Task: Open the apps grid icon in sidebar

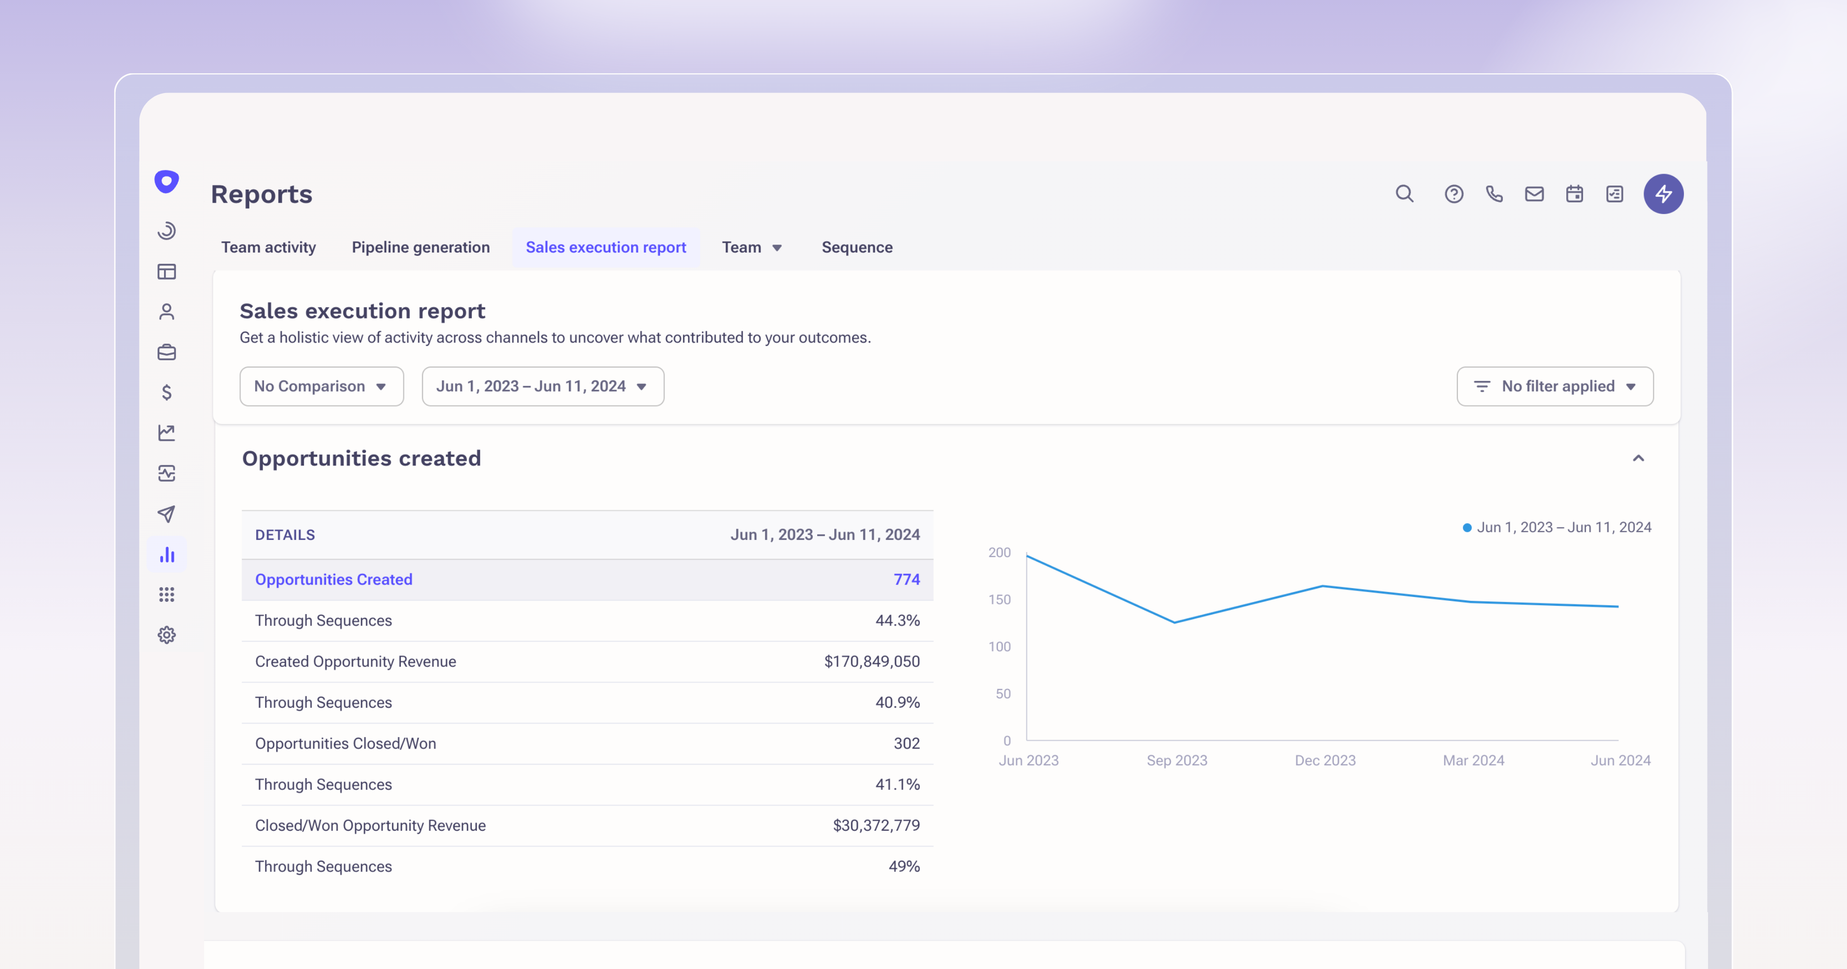Action: click(167, 594)
